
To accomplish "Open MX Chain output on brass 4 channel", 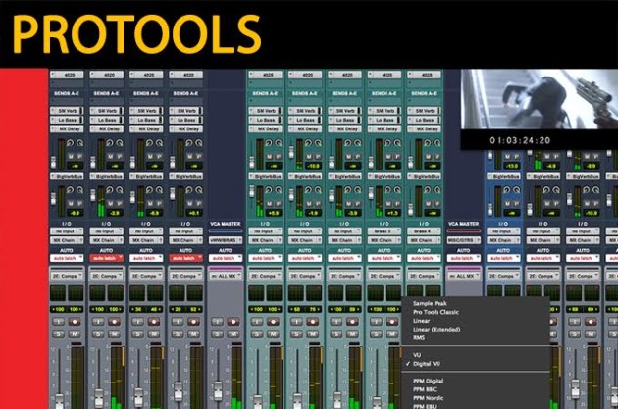I will tap(424, 240).
